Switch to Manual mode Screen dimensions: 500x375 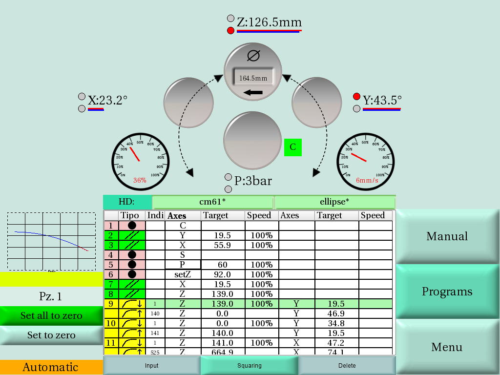point(447,236)
